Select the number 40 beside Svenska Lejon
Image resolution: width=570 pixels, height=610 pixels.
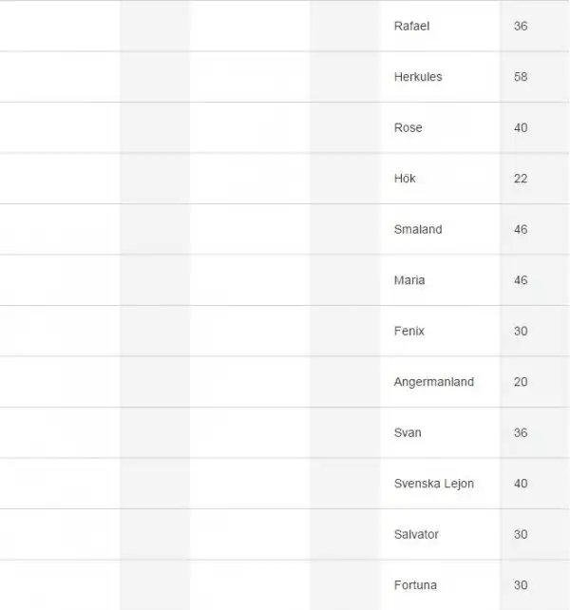[521, 484]
